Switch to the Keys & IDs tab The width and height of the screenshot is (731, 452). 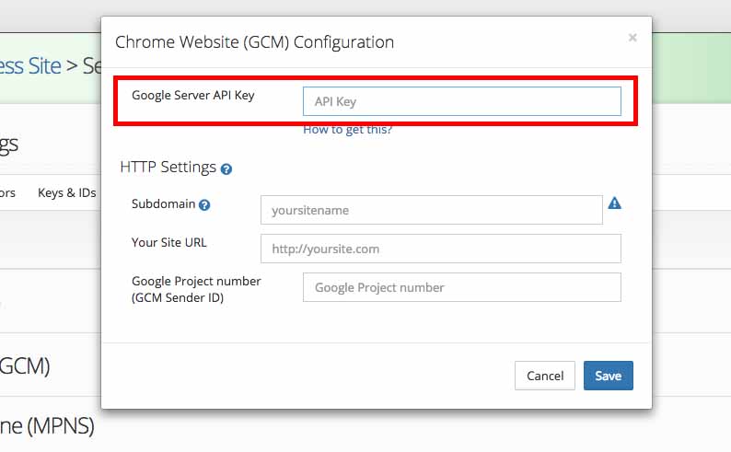coord(66,193)
